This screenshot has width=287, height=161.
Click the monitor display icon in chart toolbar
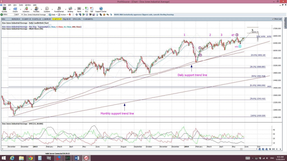(x=80, y=15)
